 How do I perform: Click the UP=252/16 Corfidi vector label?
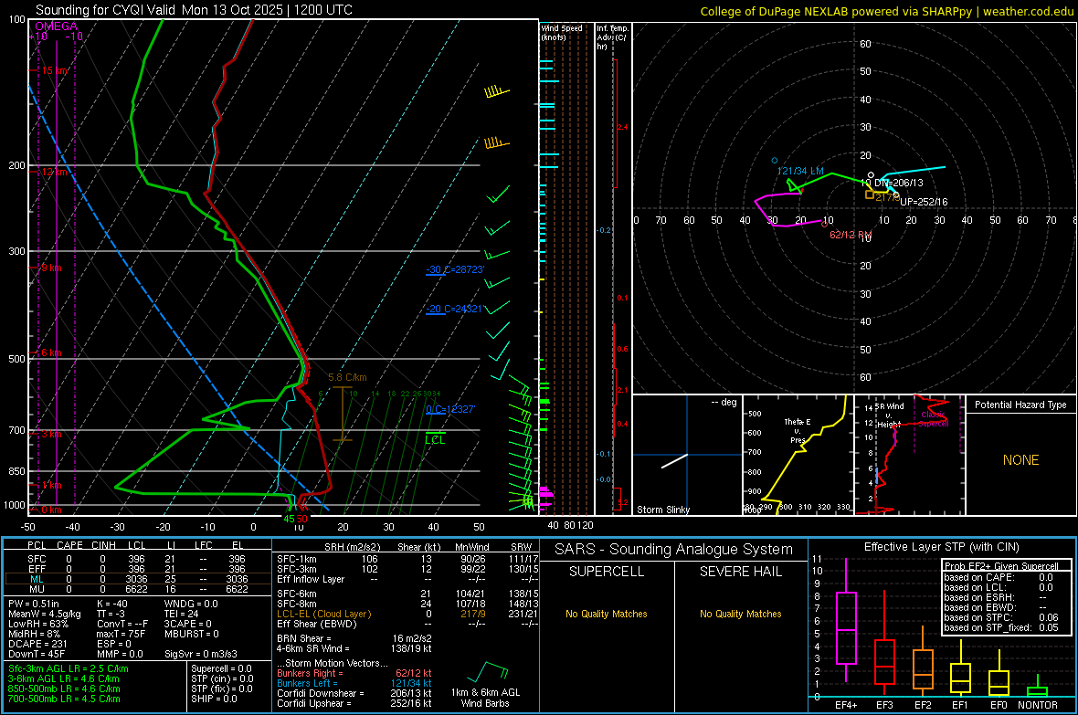[x=924, y=202]
